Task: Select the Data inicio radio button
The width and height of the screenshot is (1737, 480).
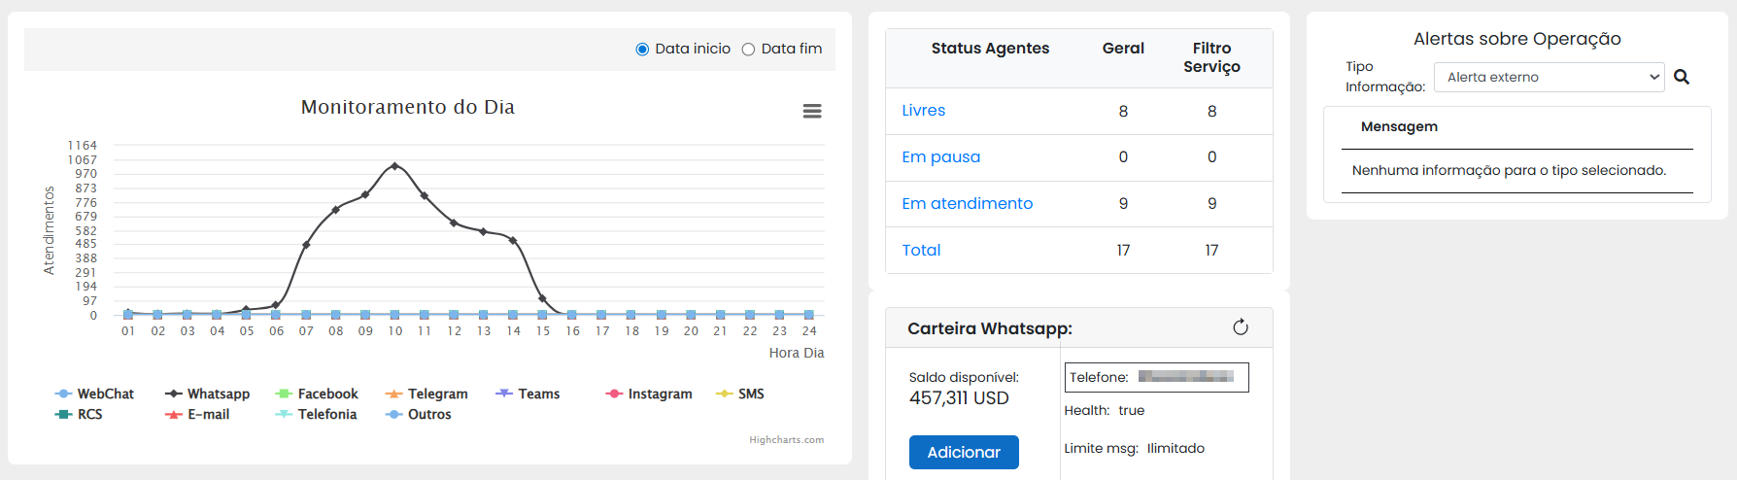Action: (642, 50)
